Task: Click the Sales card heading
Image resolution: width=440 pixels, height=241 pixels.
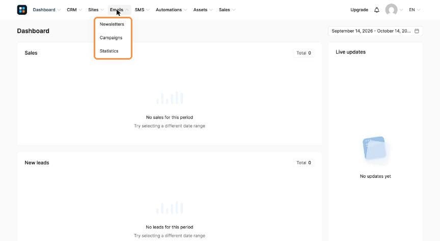Action: (31, 53)
